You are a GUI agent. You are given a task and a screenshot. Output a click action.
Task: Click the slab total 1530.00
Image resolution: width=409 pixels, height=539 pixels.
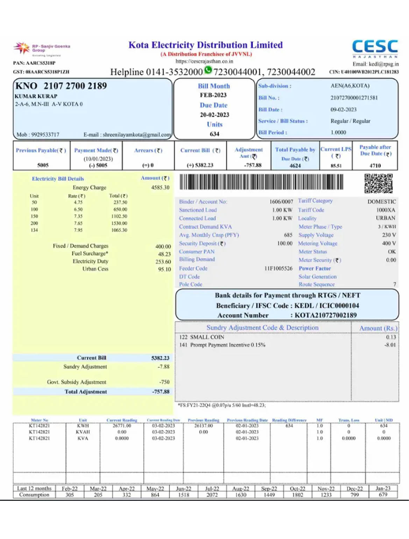(x=119, y=223)
